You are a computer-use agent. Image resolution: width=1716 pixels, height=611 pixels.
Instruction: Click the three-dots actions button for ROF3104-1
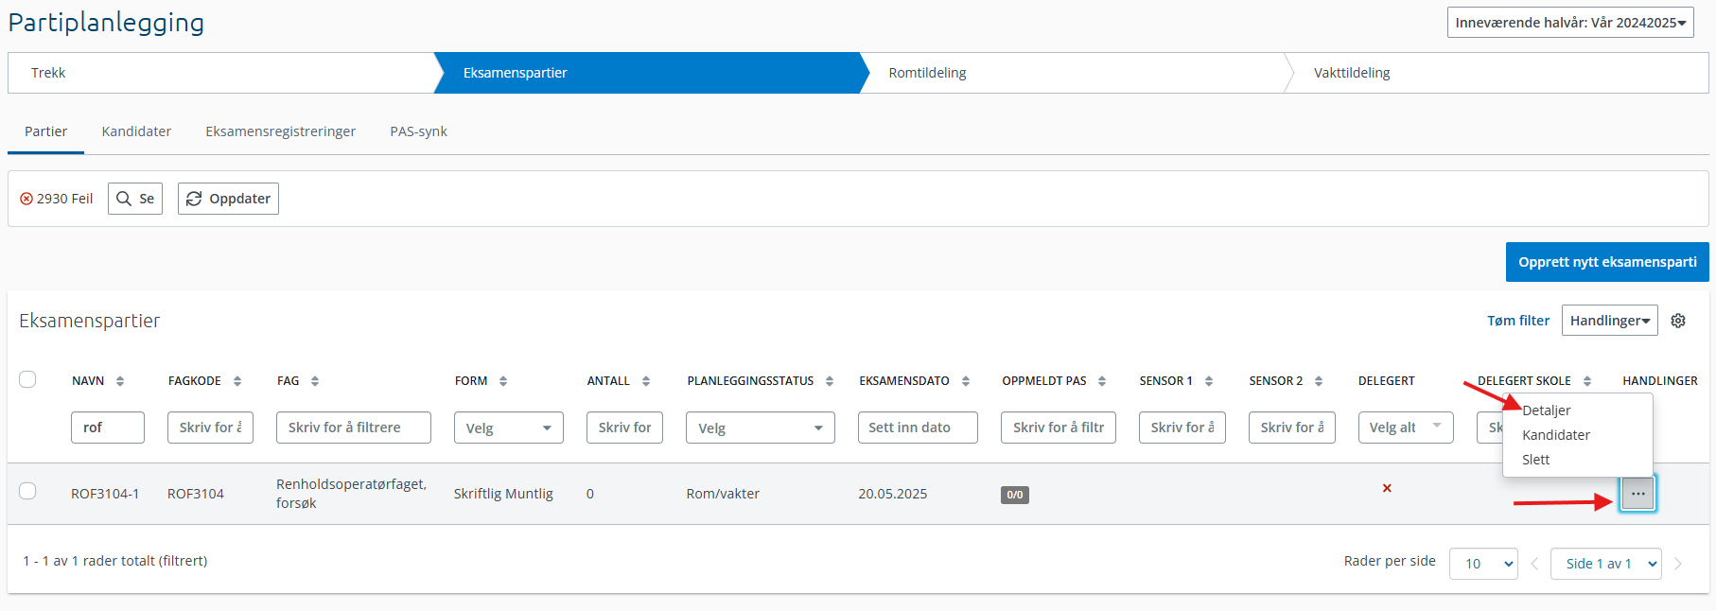(1637, 494)
